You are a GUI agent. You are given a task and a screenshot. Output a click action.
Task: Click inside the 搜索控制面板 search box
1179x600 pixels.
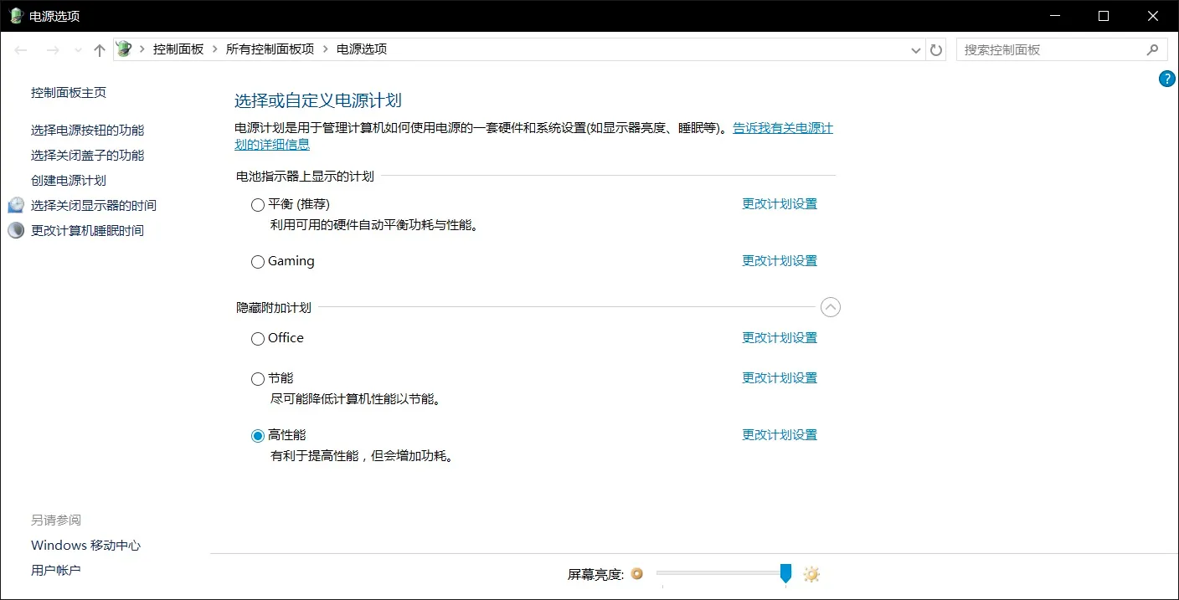(1047, 49)
